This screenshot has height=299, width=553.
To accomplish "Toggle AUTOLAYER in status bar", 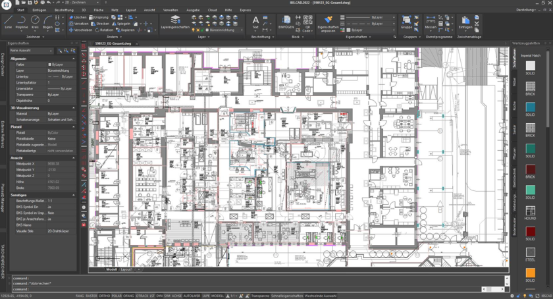I will point(192,296).
